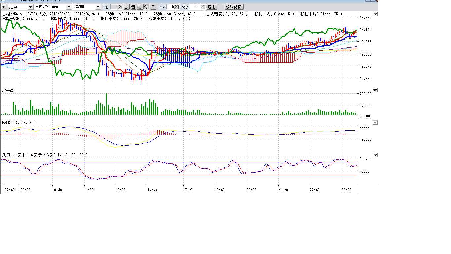Open the 日経225mini symbol dropdown

pos(69,7)
